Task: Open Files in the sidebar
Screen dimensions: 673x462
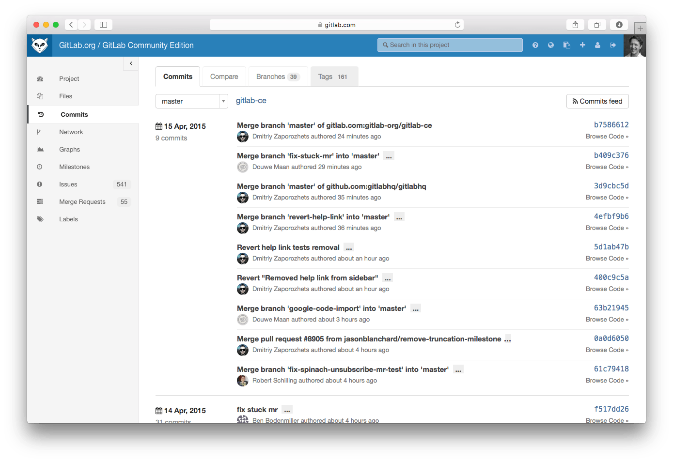Action: point(83,96)
